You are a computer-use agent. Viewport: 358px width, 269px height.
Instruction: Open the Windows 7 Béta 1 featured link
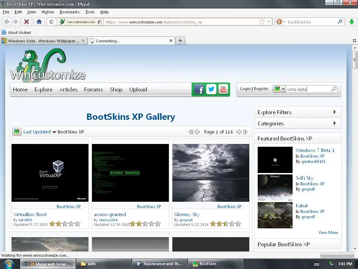point(315,150)
